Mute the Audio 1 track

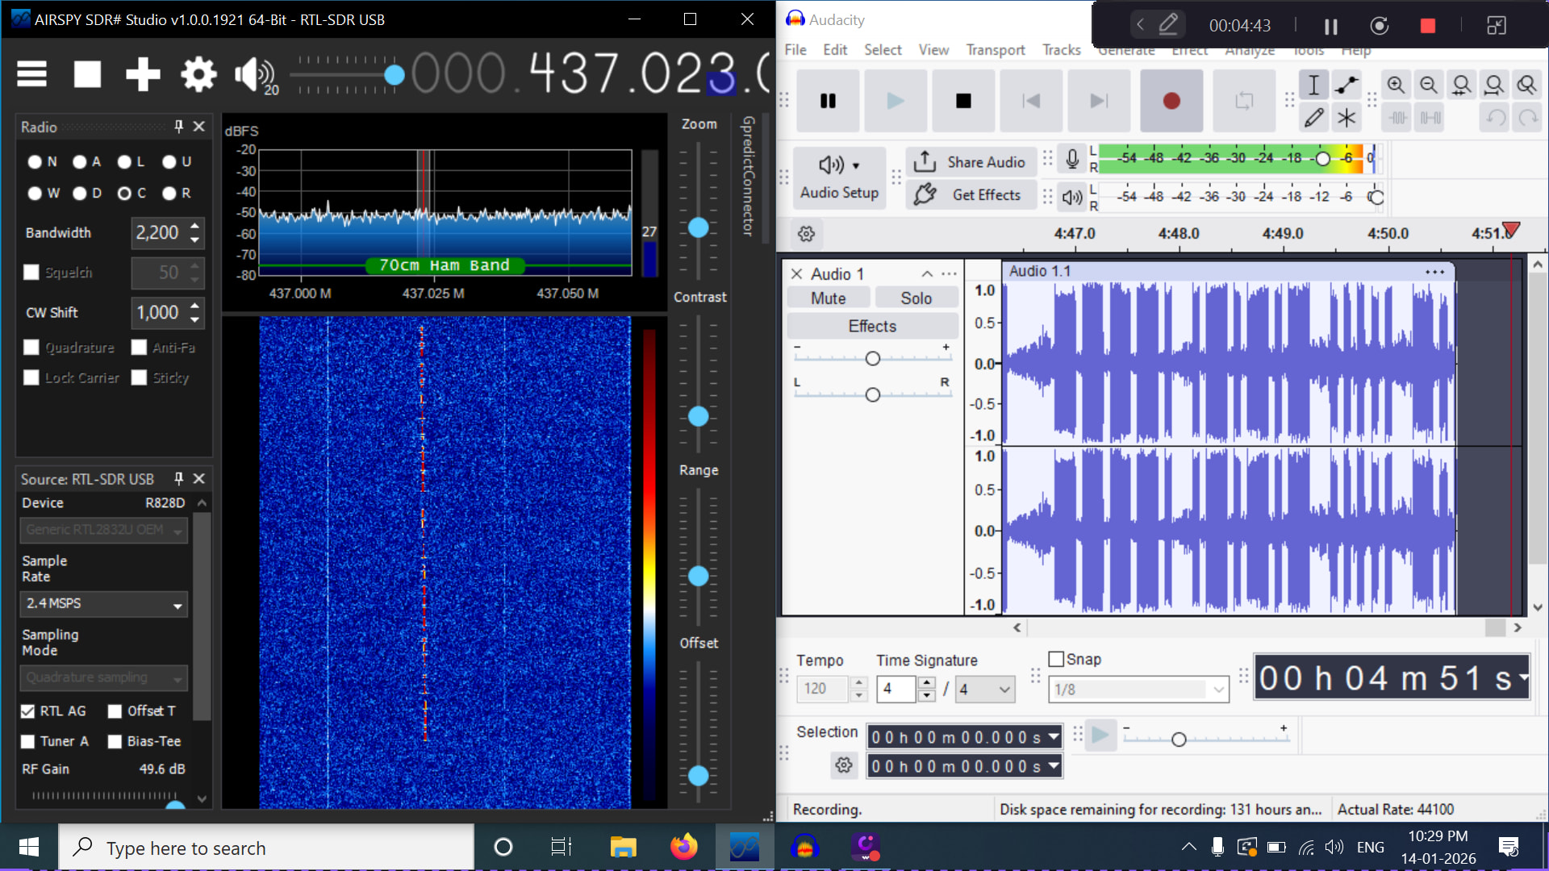[x=828, y=298]
